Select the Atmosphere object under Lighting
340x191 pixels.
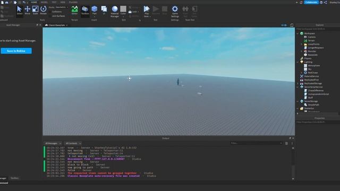tap(313, 65)
